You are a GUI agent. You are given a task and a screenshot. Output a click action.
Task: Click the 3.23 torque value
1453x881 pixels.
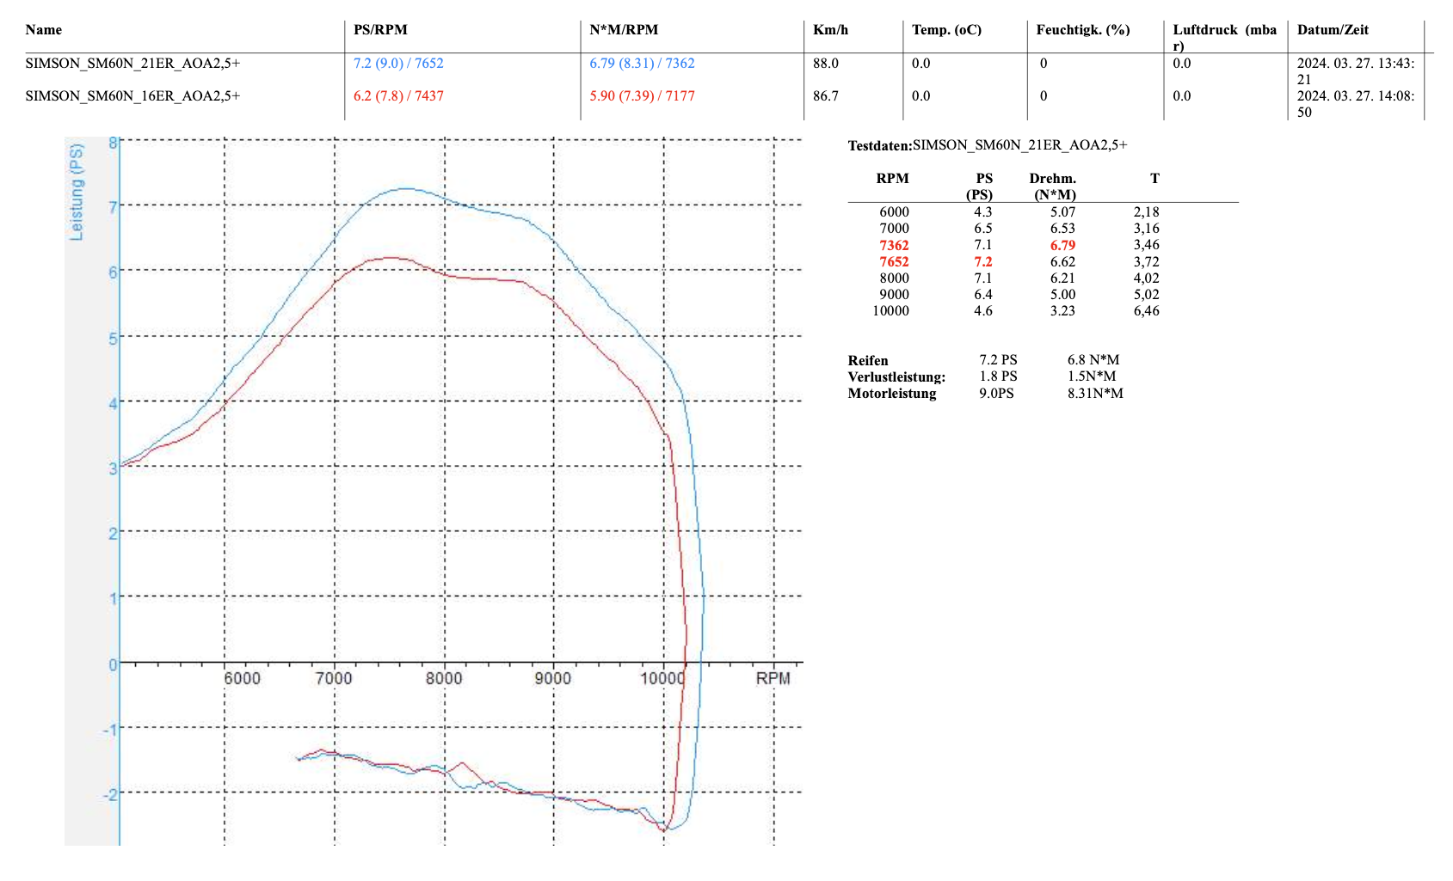(x=1062, y=311)
